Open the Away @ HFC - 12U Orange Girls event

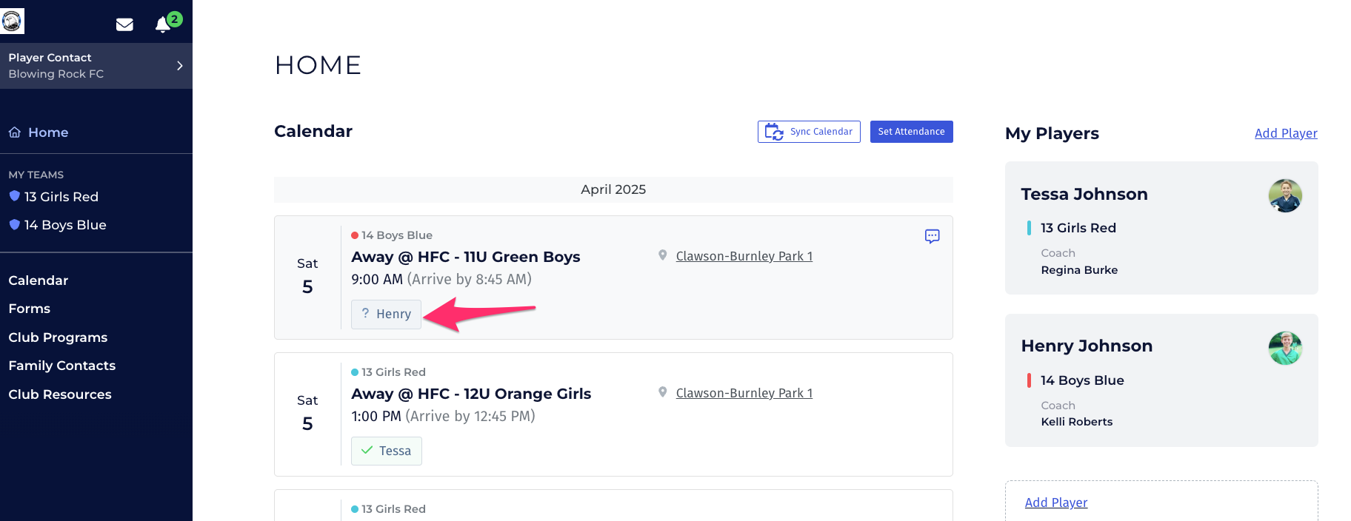click(471, 394)
